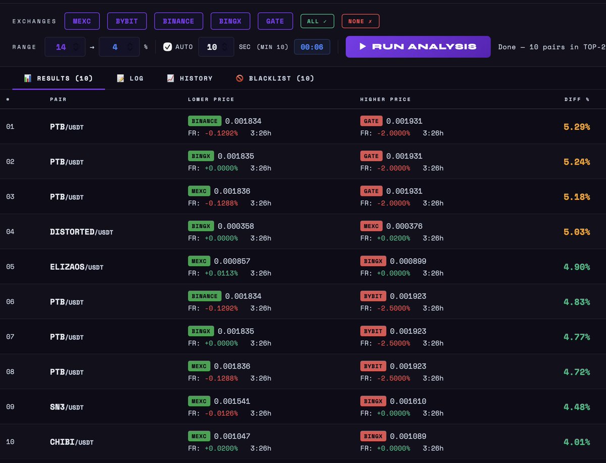
Task: Select the SN3/USDT pair
Action: (67, 407)
